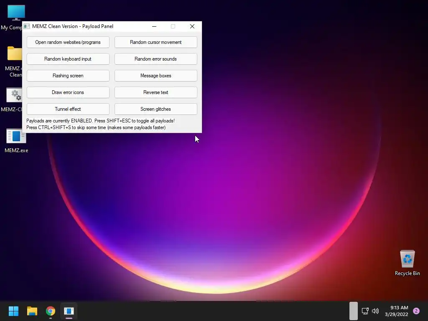Toggle the Draw error icons payload
The height and width of the screenshot is (321, 428).
click(68, 92)
